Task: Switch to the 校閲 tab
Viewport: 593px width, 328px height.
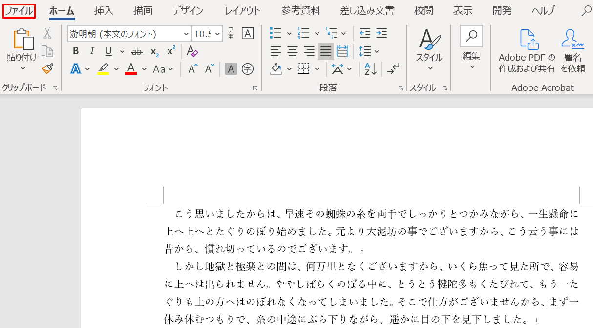Action: point(424,10)
